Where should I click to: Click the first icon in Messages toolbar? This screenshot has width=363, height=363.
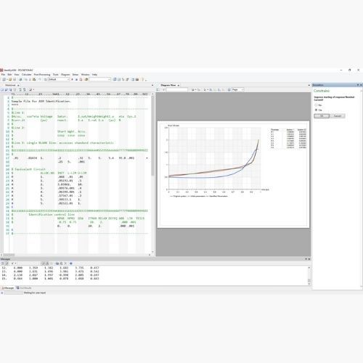(2, 264)
